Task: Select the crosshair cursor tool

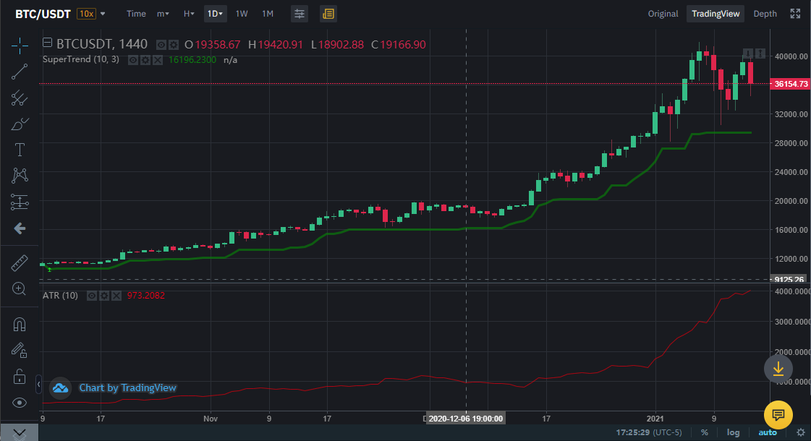Action: 20,45
